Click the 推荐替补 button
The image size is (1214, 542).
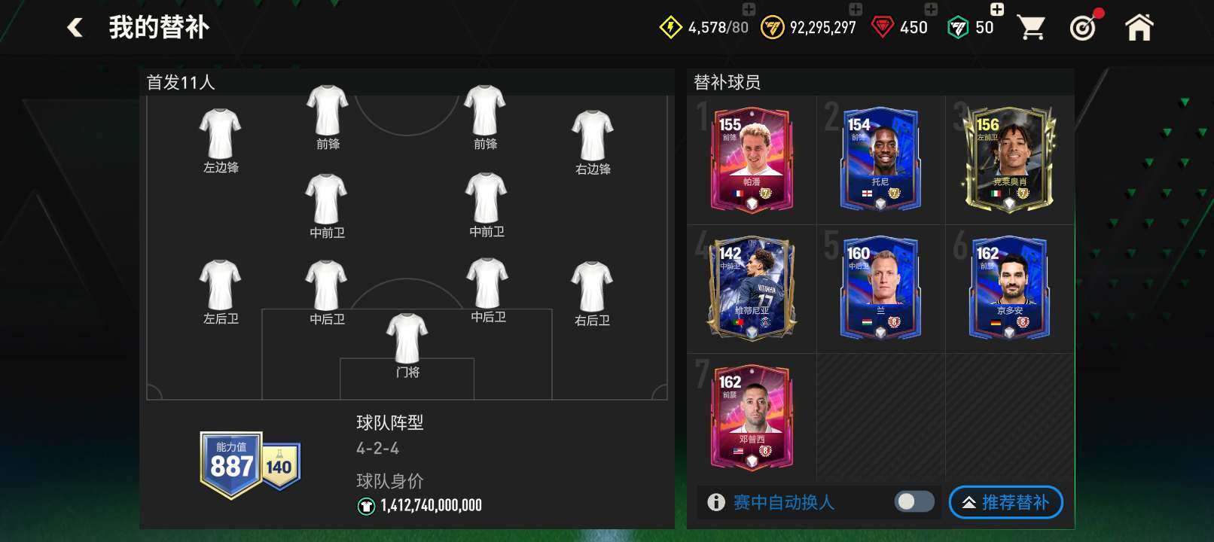pyautogui.click(x=1005, y=502)
